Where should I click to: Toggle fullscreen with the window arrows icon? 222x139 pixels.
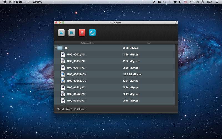click(x=176, y=23)
